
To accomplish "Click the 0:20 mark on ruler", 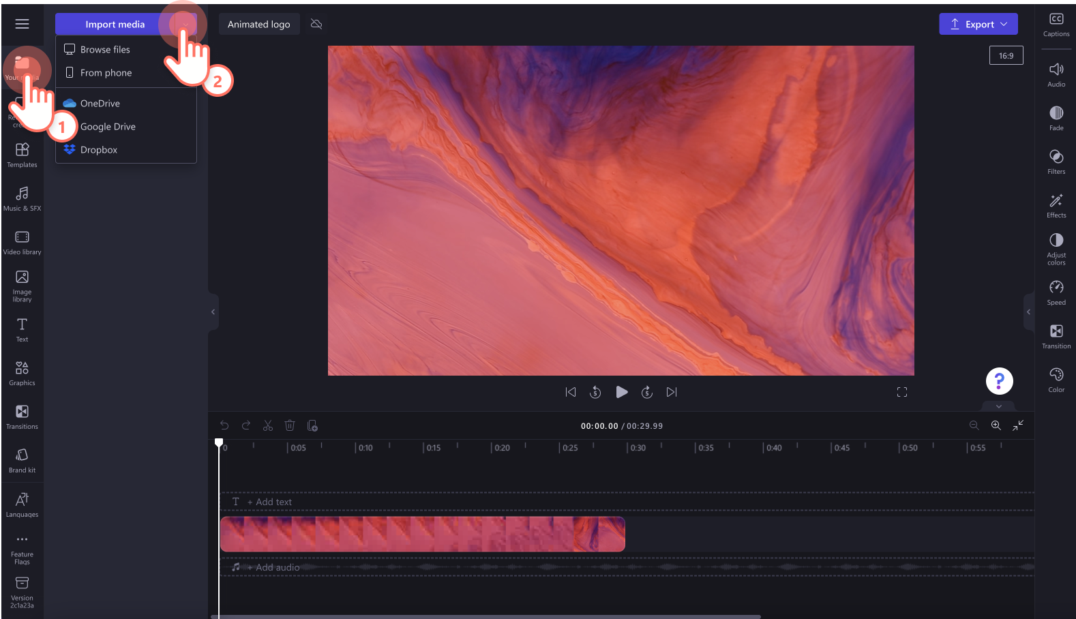I will pos(501,448).
